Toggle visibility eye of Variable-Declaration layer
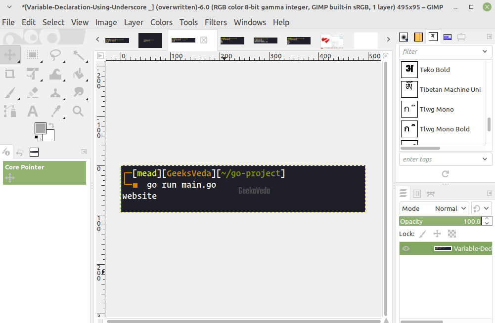Image resolution: width=495 pixels, height=323 pixels. pos(406,248)
